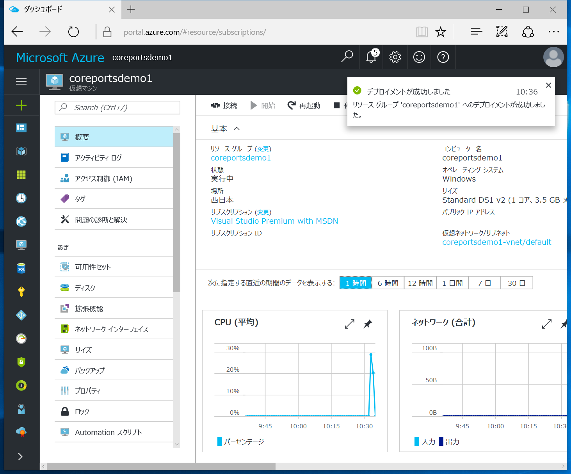Open the SQL databases icon in sidebar

click(x=21, y=268)
